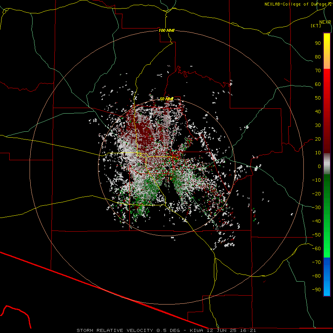Click the 60 value on velocity scale
This screenshot has width=333, height=333.
click(318, 84)
